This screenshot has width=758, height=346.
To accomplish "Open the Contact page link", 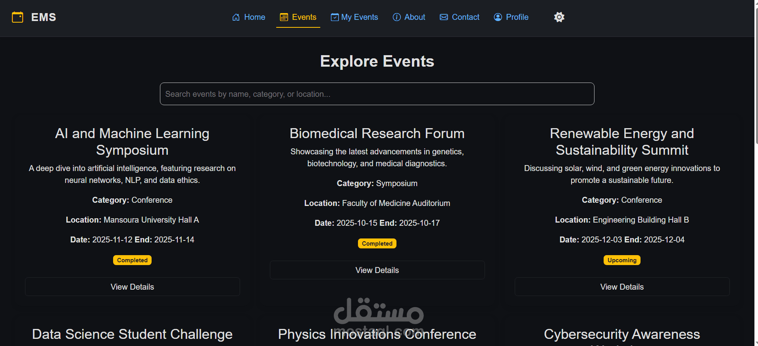I will 460,17.
